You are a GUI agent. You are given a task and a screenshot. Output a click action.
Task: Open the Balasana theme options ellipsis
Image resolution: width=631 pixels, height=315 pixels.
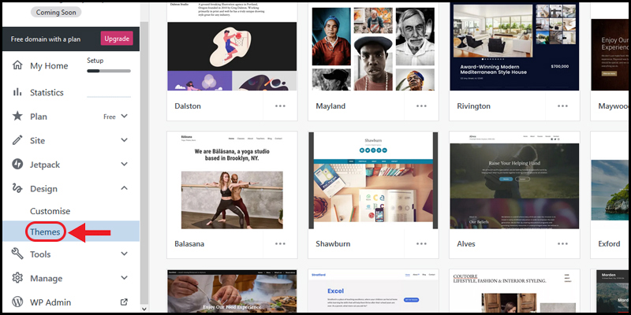pyautogui.click(x=280, y=244)
